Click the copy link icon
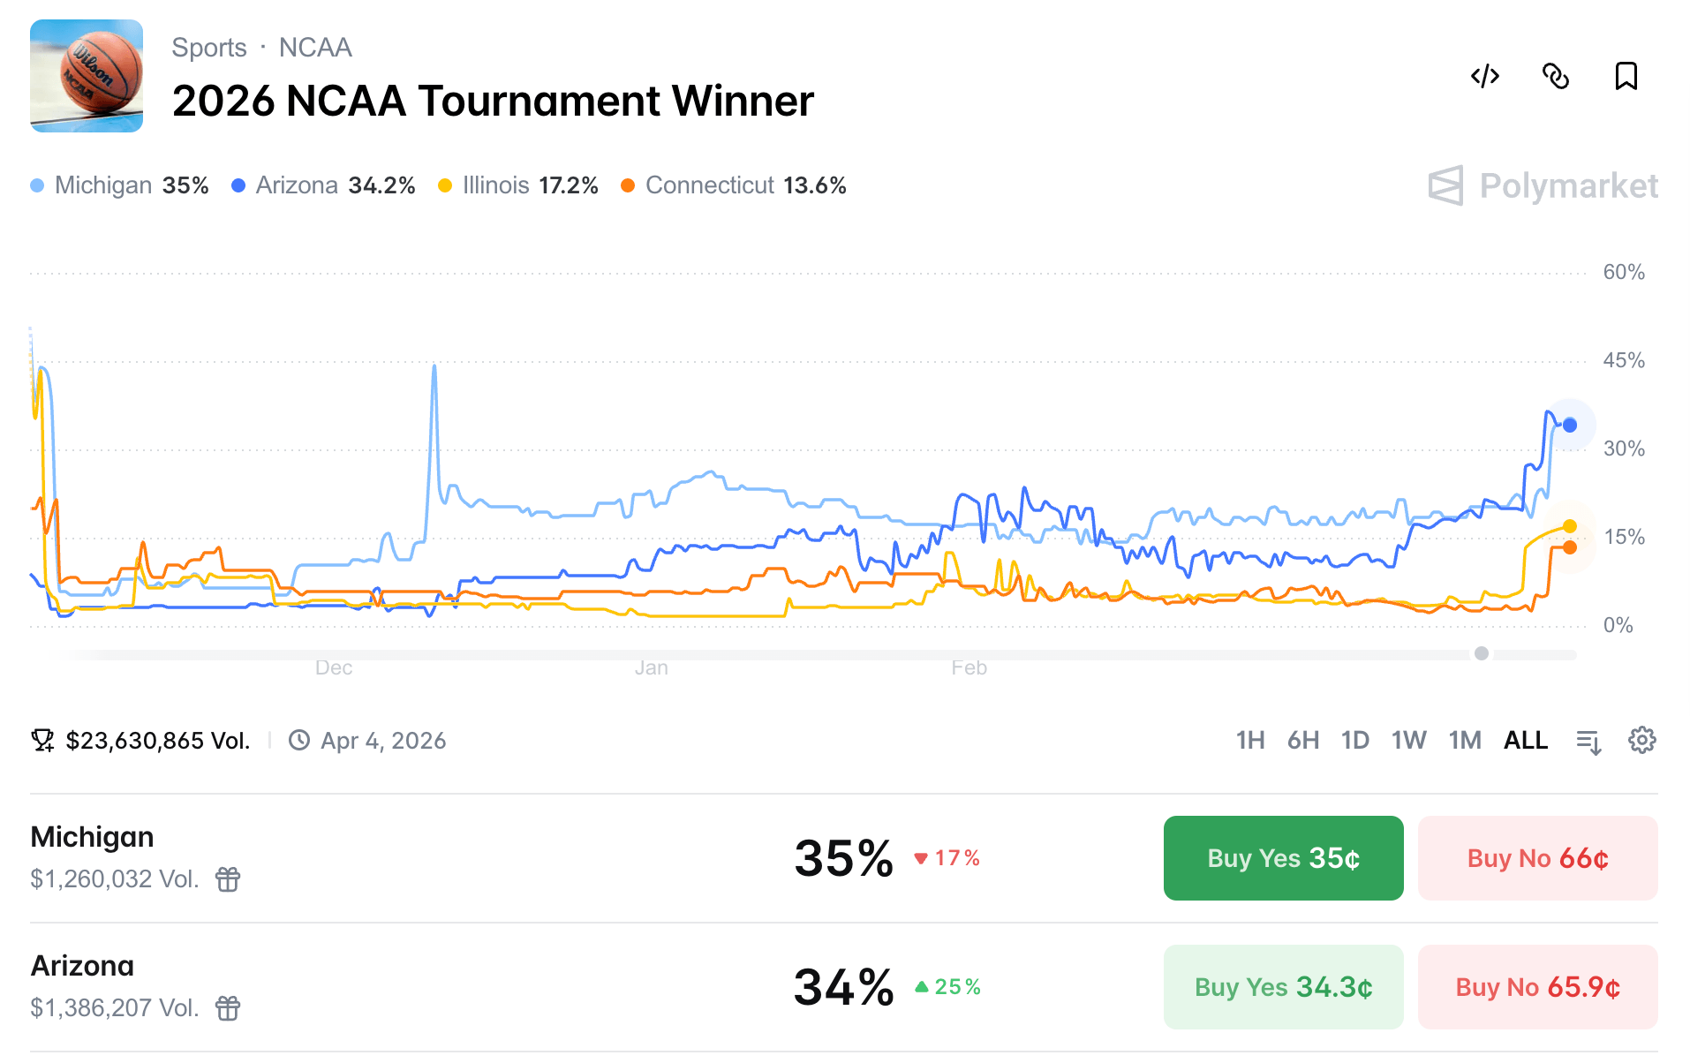The height and width of the screenshot is (1063, 1690). click(x=1556, y=77)
